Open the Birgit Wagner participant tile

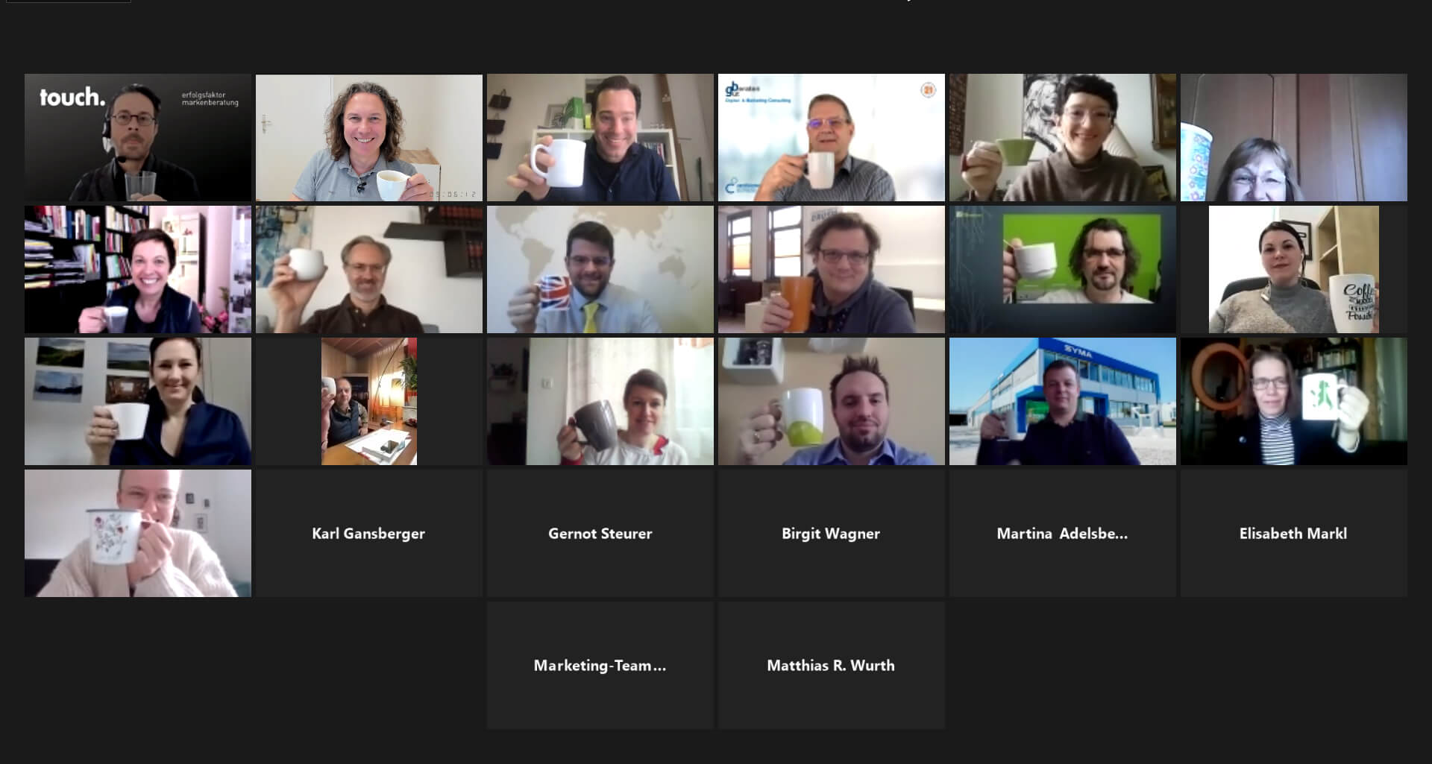[x=832, y=533]
